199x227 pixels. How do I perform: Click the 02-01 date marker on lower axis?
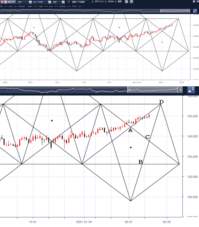click(129, 222)
